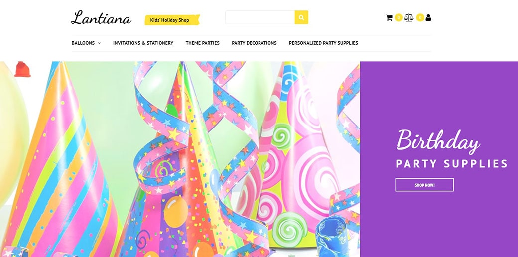
Task: Click the Lantiana logo
Action: 101,18
